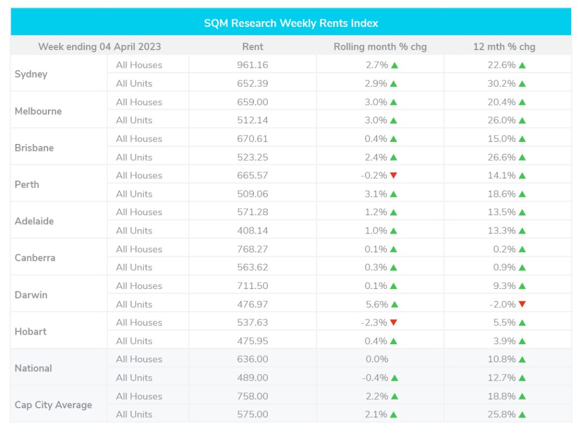Click the Rolling month % chg header

[380, 47]
